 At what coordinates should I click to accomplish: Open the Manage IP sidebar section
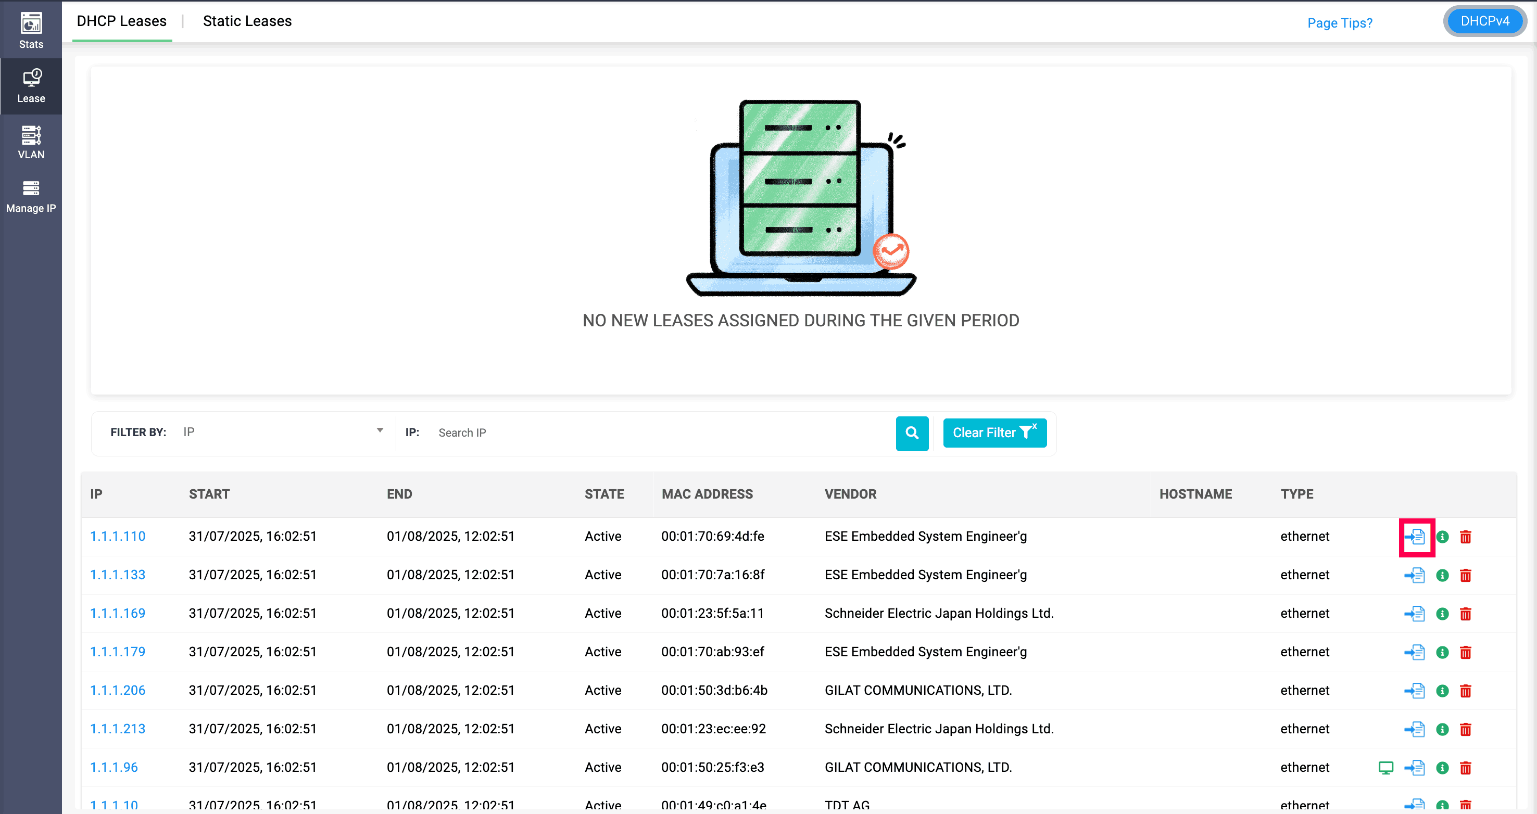point(31,197)
